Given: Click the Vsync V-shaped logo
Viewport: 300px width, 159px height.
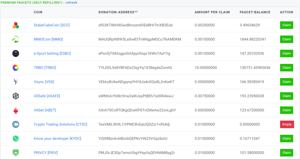Looking at the screenshot, I should pos(16,82).
